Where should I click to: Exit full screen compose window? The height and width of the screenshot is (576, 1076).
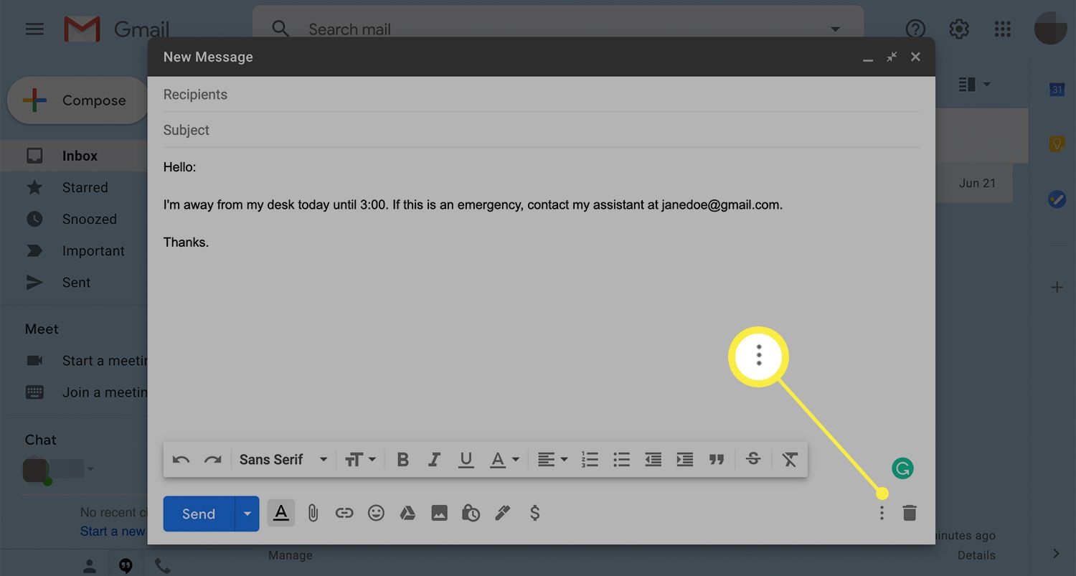(892, 57)
